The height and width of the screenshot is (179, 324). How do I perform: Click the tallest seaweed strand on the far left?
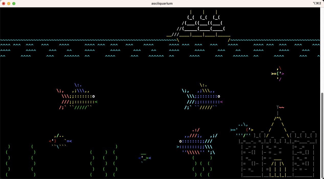pyautogui.click(x=8, y=161)
